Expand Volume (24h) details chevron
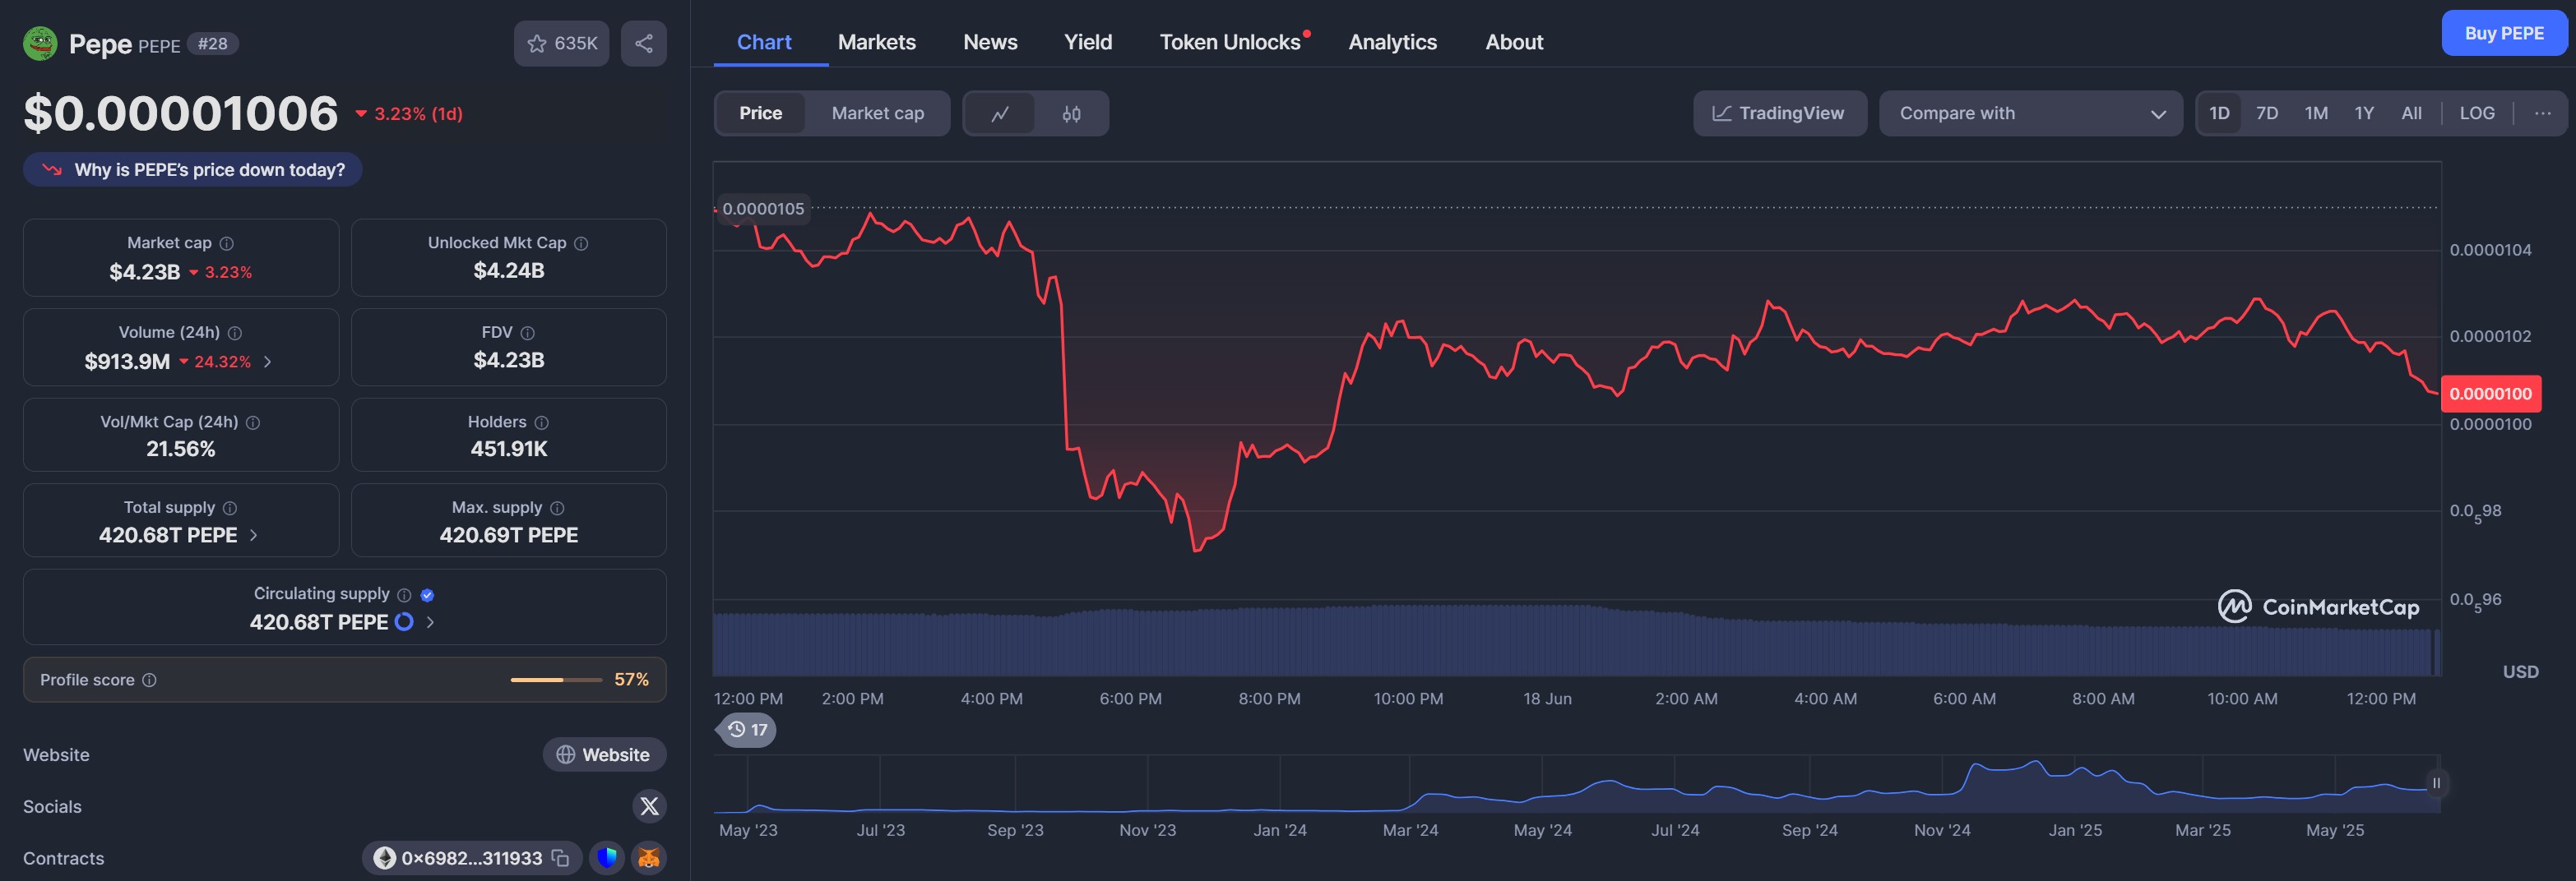This screenshot has width=2576, height=881. point(267,362)
